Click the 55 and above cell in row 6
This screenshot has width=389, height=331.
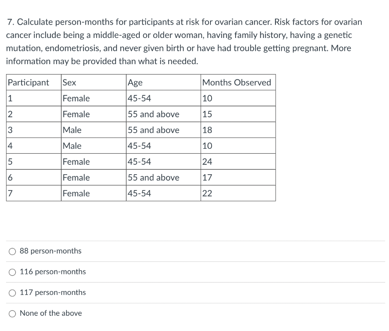(153, 177)
